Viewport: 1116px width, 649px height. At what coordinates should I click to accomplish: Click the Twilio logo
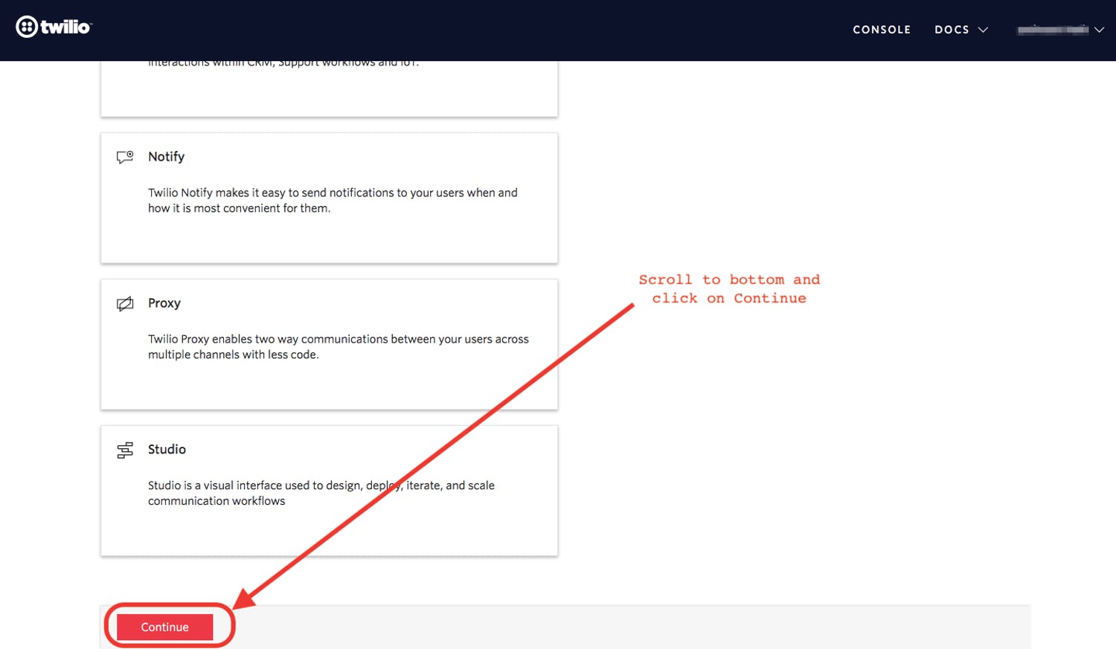[x=54, y=28]
